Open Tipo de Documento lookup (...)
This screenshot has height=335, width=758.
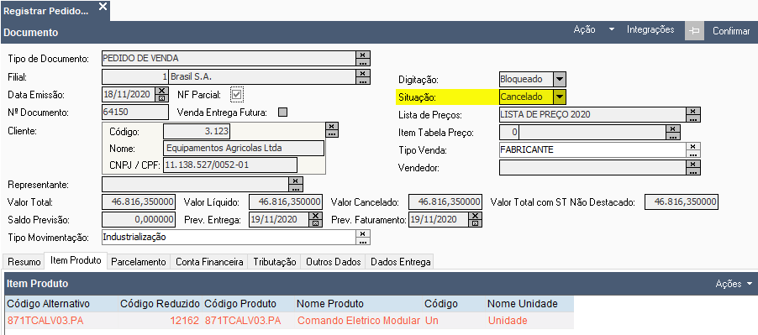pyautogui.click(x=362, y=62)
